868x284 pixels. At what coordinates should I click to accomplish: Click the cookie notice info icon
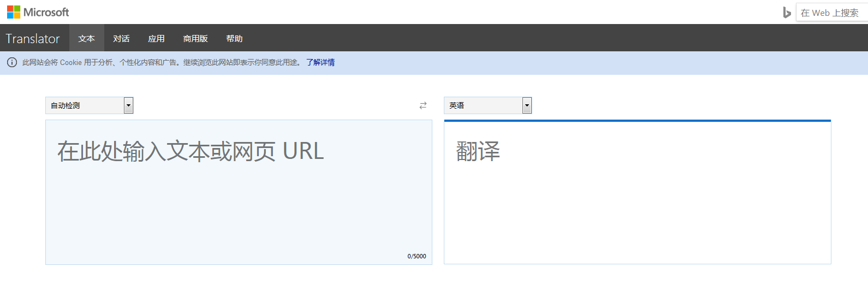click(x=12, y=62)
